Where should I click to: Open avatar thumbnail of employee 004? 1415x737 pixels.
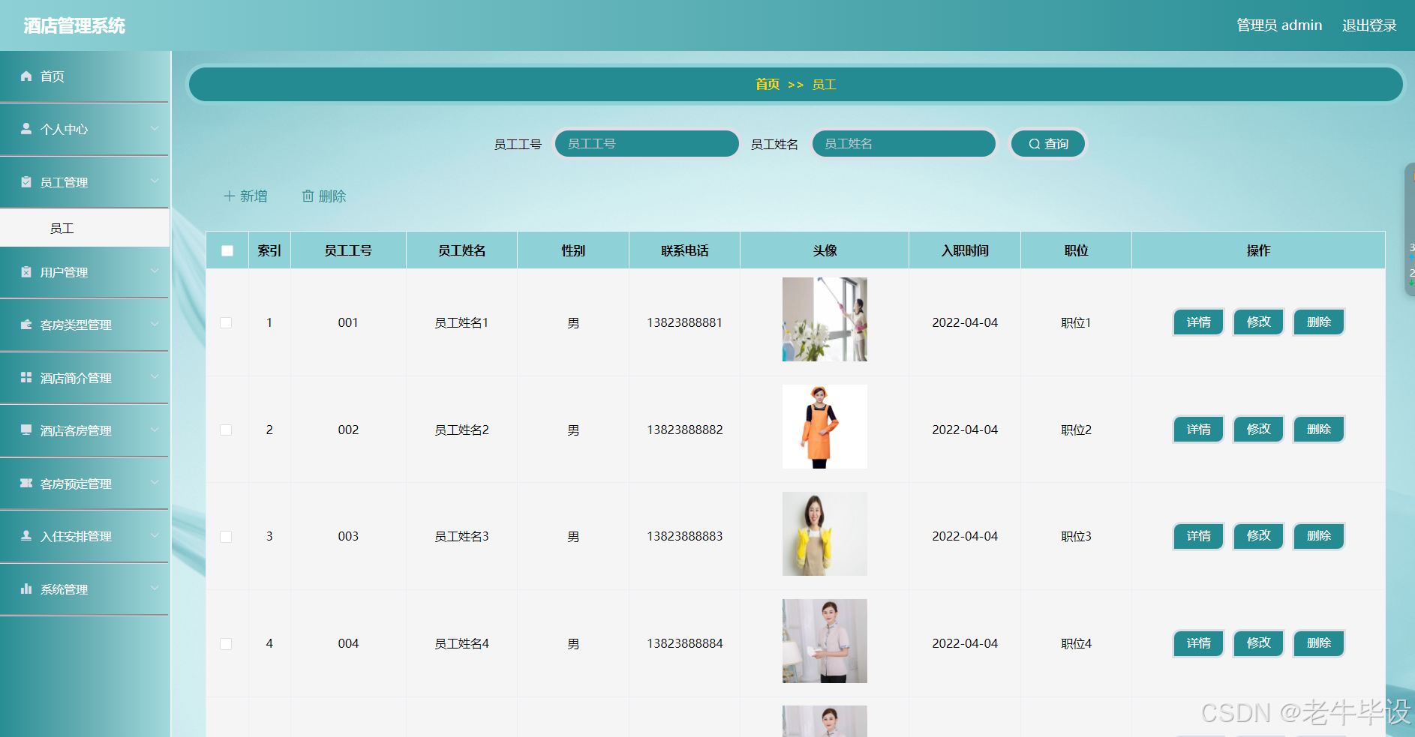[x=825, y=641]
